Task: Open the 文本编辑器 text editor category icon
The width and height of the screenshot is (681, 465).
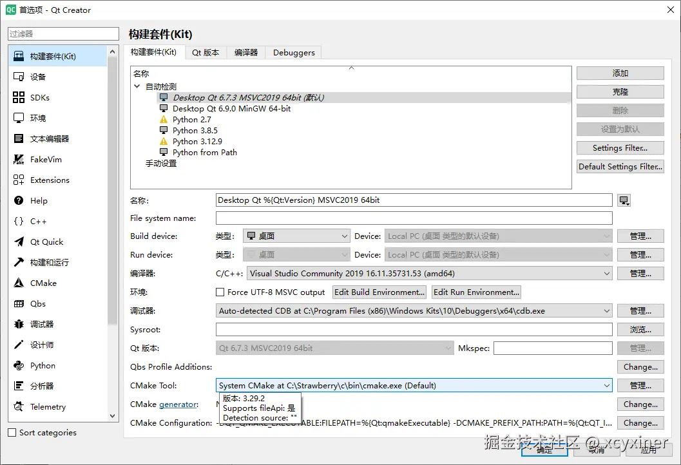Action: (x=19, y=138)
